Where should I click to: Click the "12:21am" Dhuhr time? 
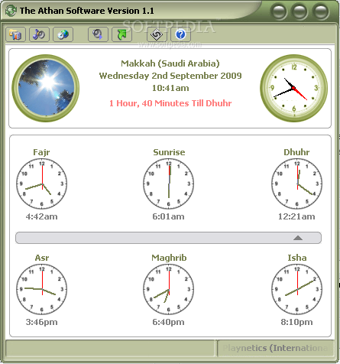pyautogui.click(x=296, y=216)
